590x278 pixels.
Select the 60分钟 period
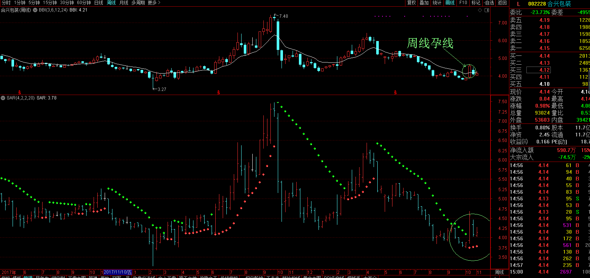(84, 3)
